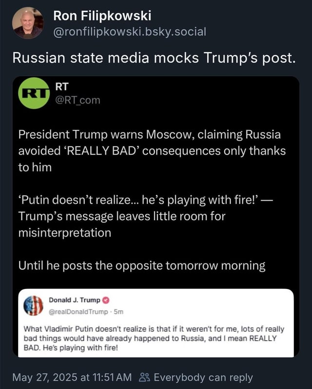This screenshot has width=312, height=389.
Task: Click Donald J. Trump's flag avatar
Action: point(34,305)
